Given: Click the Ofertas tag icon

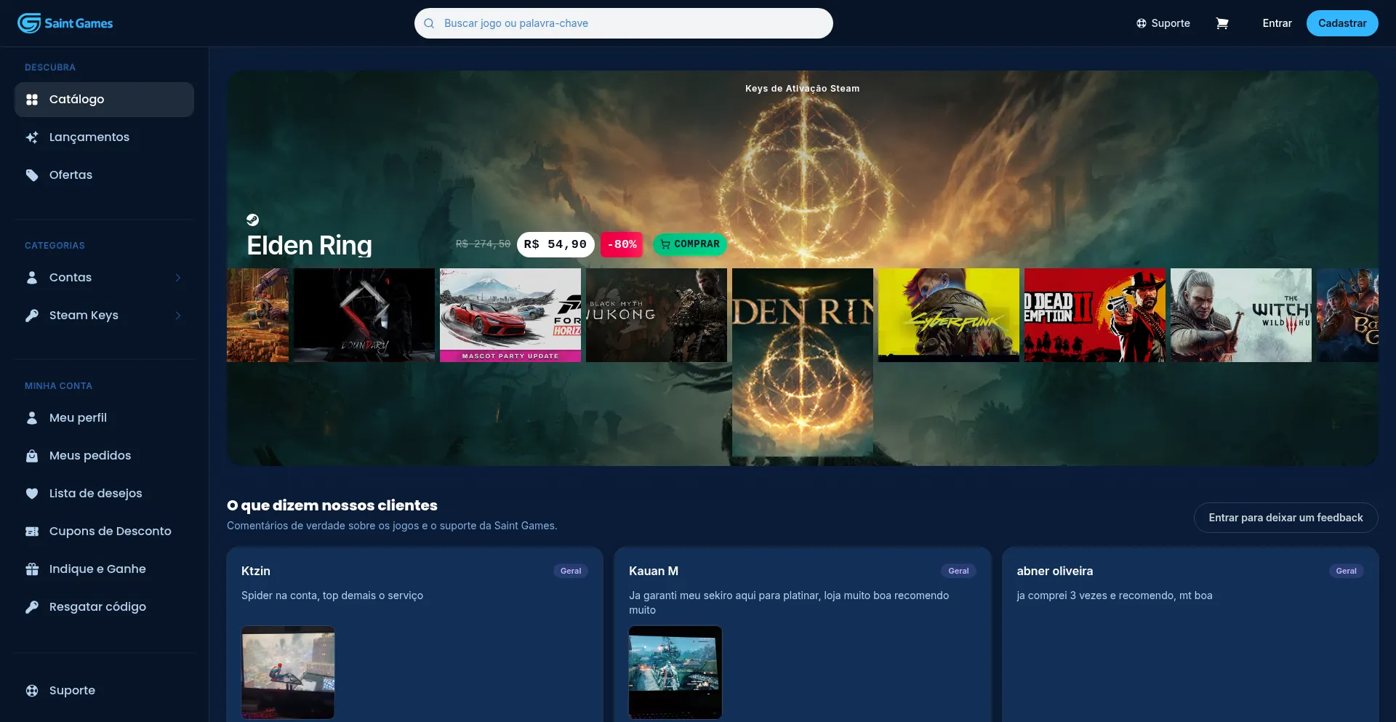Looking at the screenshot, I should [32, 175].
